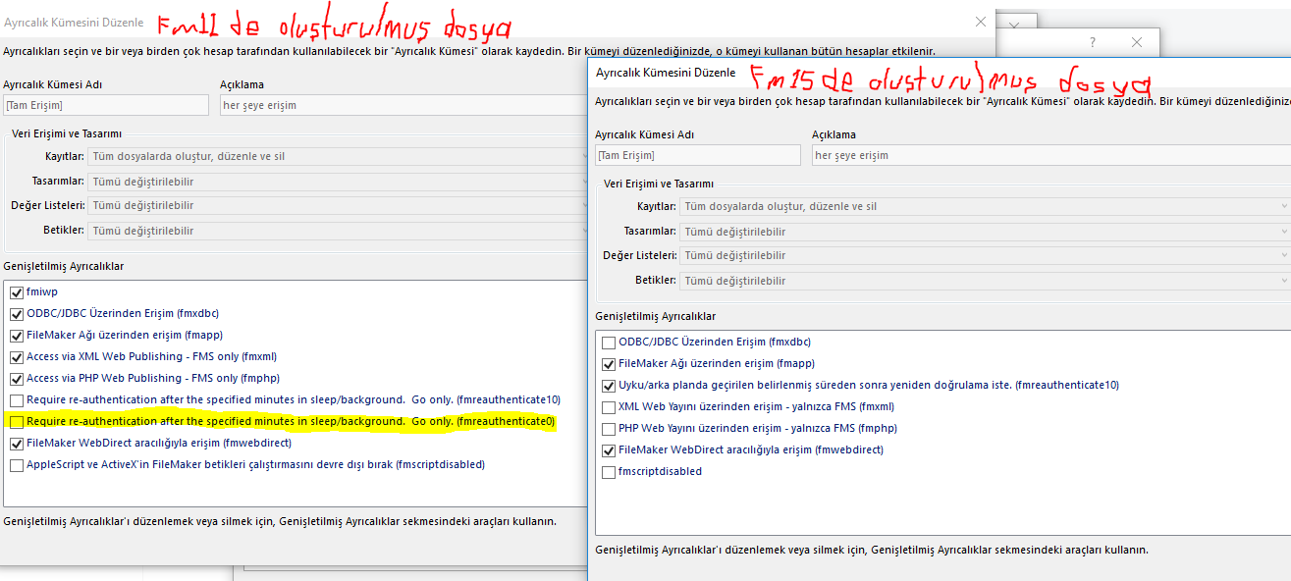The image size is (1291, 581).
Task: Close the left Ayrıcalık Kümesini Düzenle dialog
Action: point(980,22)
